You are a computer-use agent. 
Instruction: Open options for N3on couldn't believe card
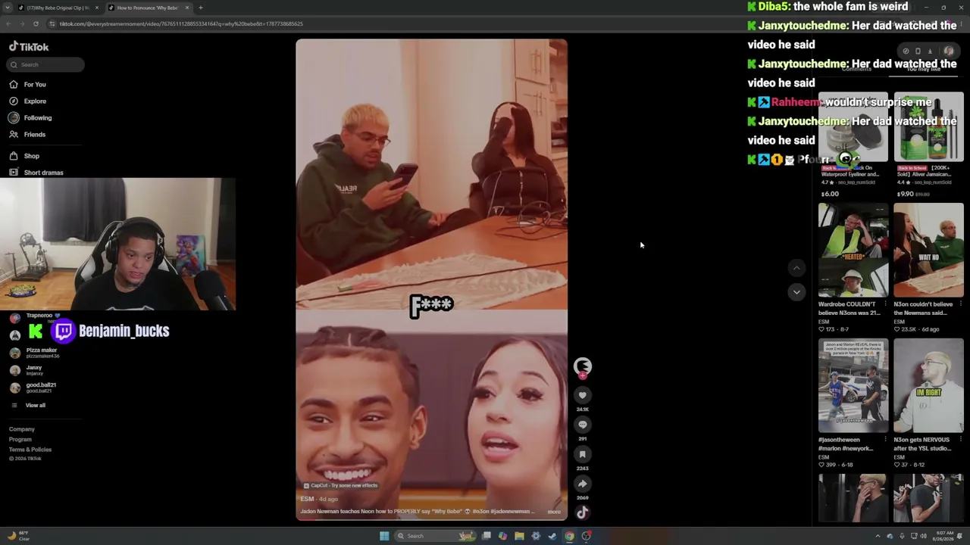pyautogui.click(x=960, y=304)
